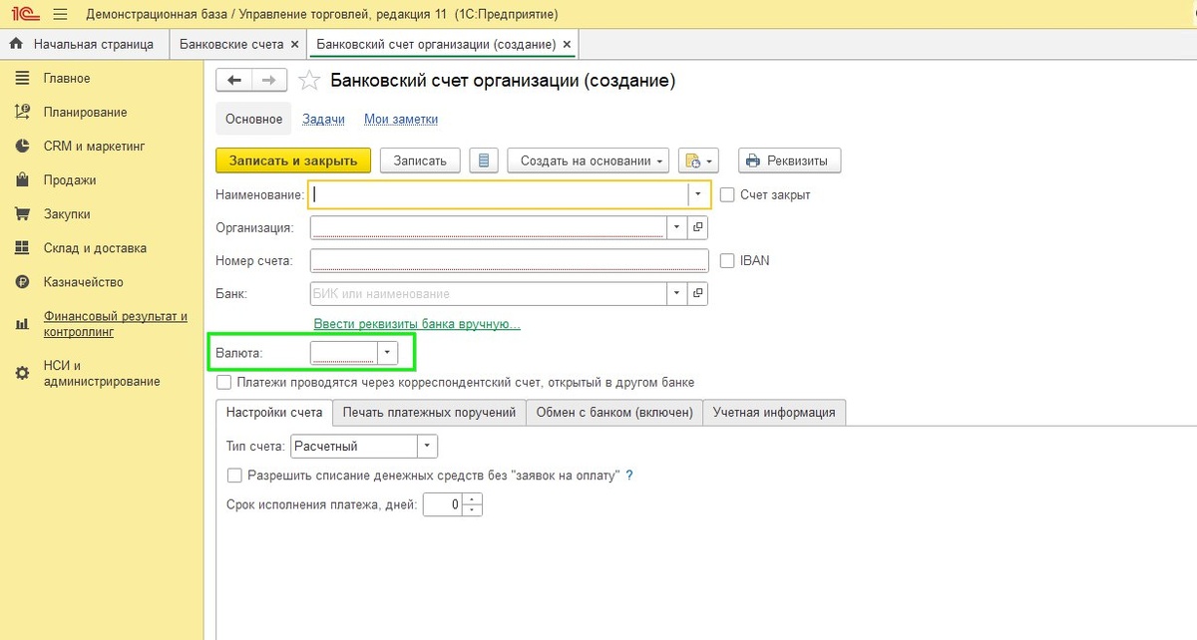Open Финансовый результат и контроллинг section

click(116, 324)
